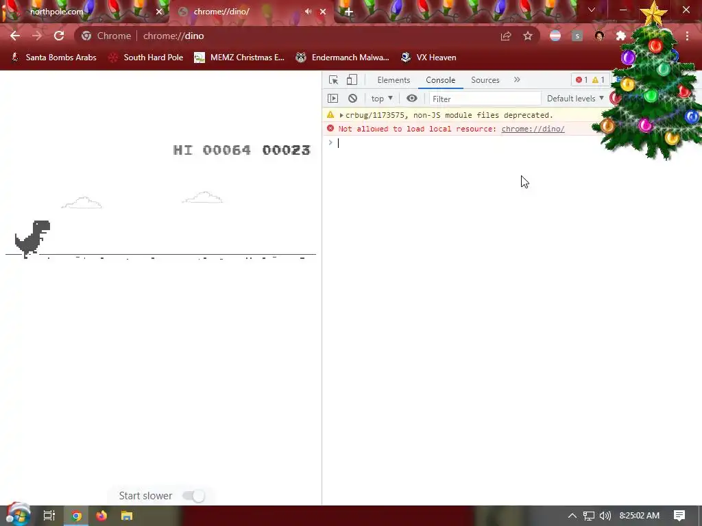Open File Explorer from the taskbar
Screen dimensions: 702x526
(127, 516)
